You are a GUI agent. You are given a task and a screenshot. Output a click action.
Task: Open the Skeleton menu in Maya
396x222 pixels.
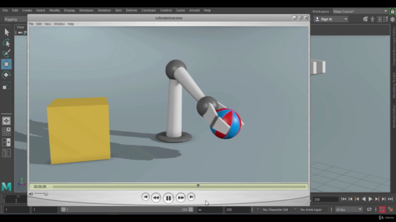click(105, 10)
